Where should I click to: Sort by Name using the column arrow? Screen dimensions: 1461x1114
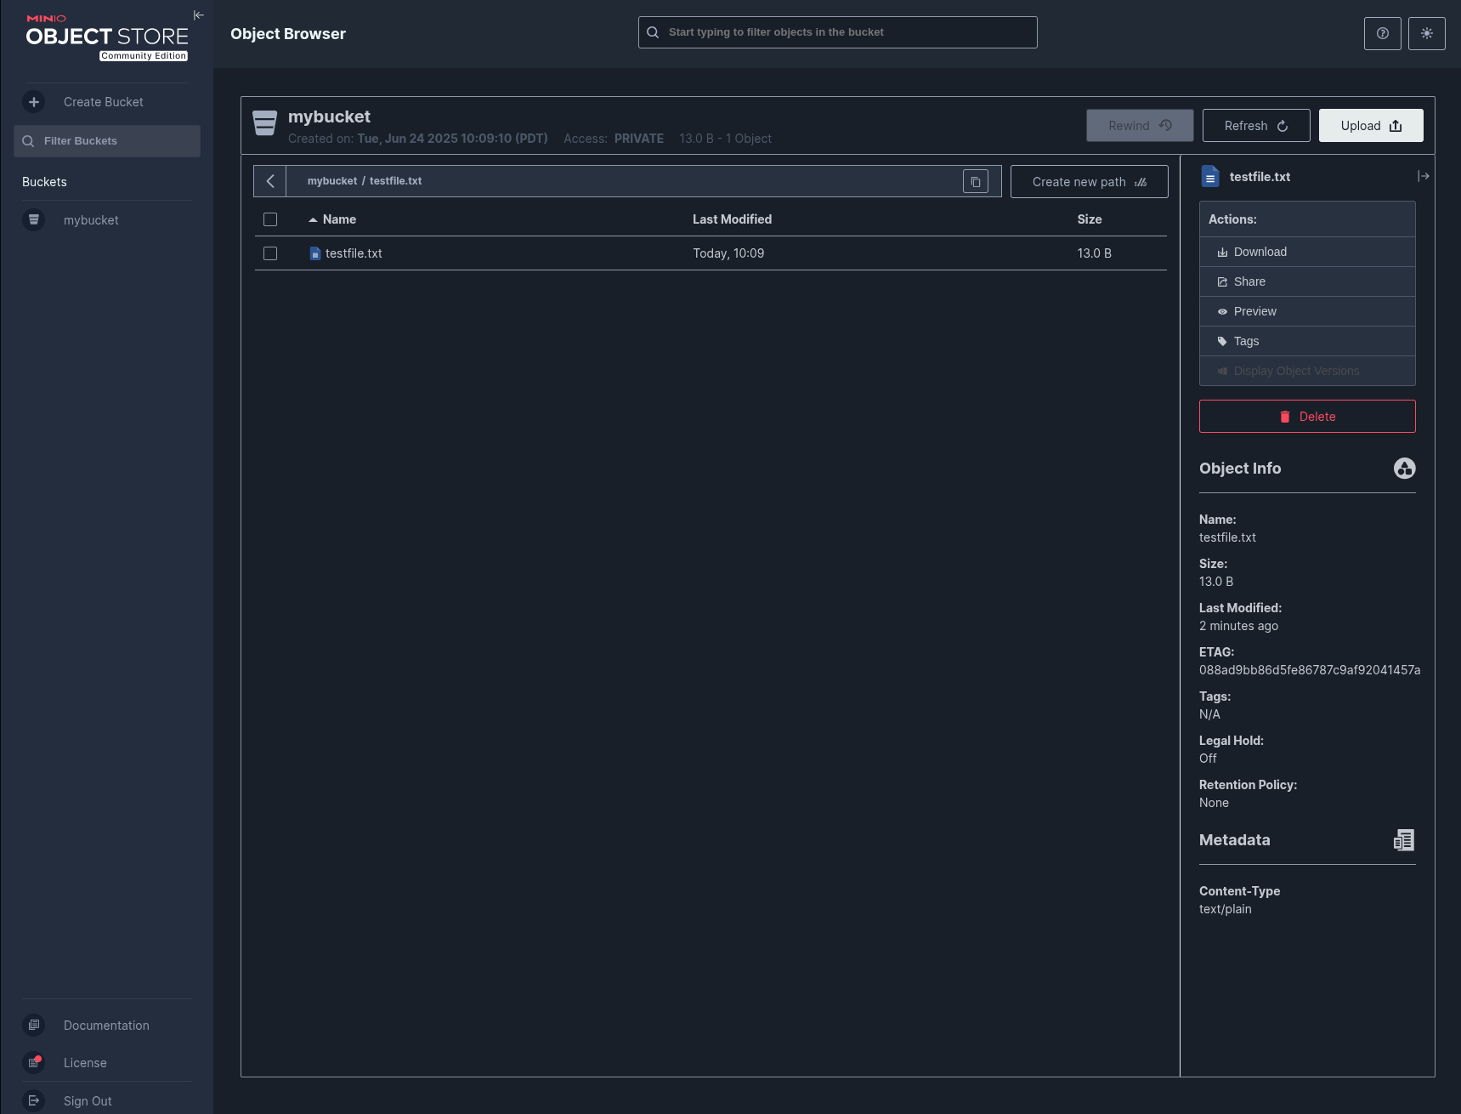click(x=313, y=219)
